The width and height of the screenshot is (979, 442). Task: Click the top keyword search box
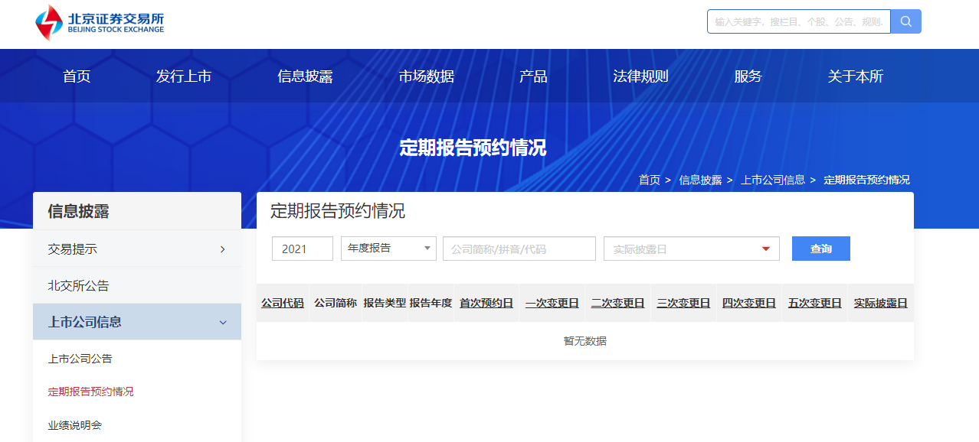[x=798, y=21]
